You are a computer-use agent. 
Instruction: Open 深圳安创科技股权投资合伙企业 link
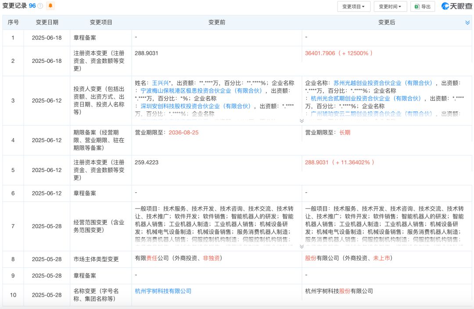pos(195,106)
